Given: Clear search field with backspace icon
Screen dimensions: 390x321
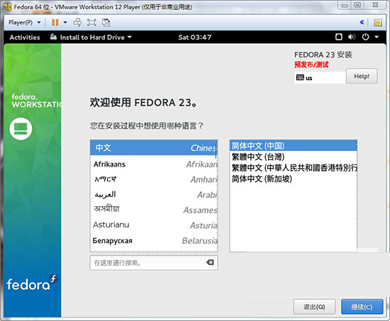Looking at the screenshot, I should [210, 262].
